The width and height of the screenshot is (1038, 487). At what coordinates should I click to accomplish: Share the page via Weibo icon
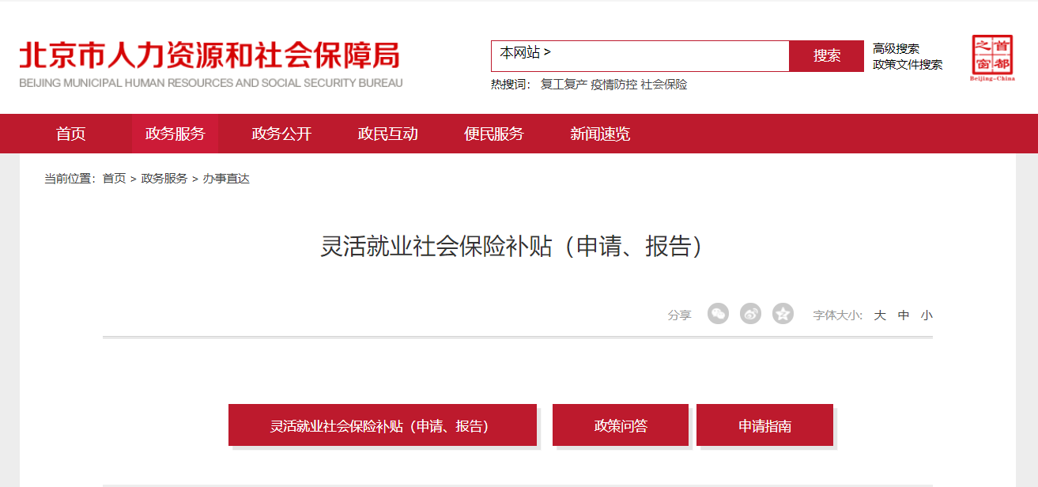click(x=750, y=314)
